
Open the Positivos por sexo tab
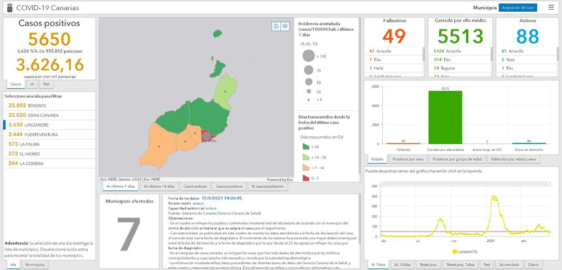click(408, 158)
